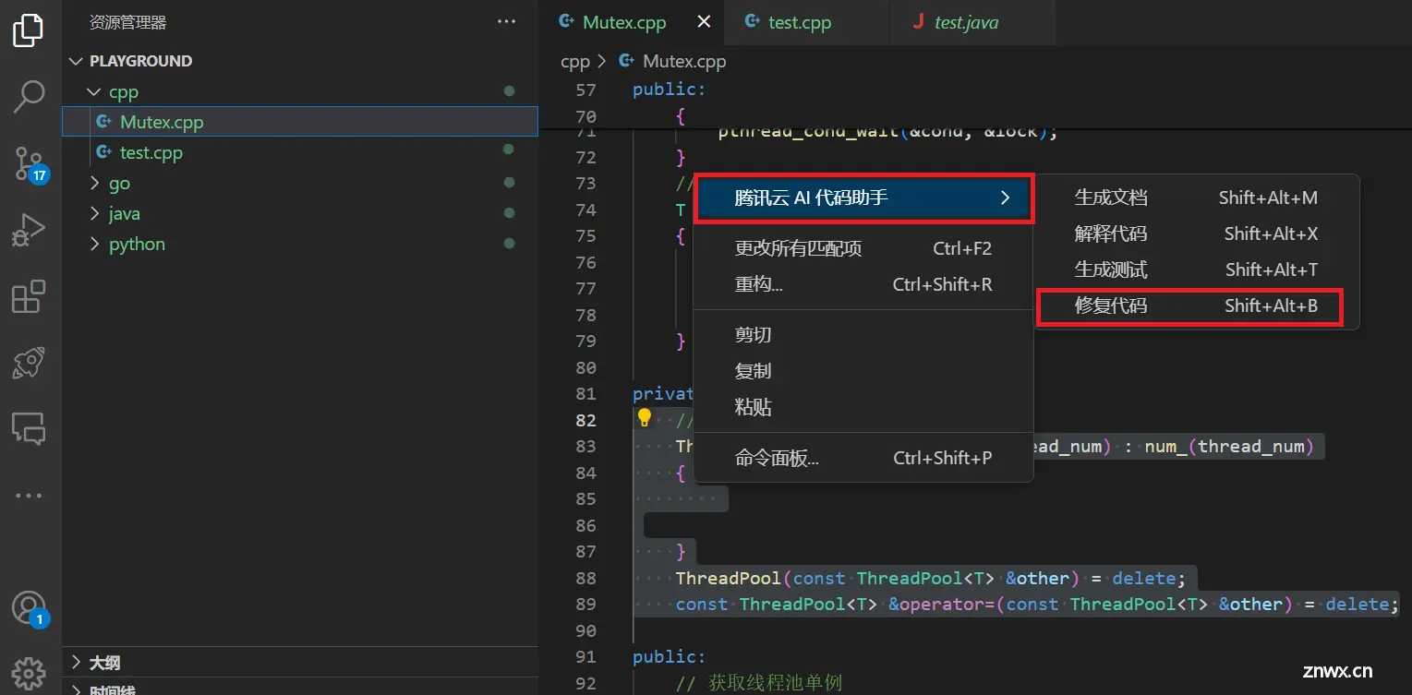1412x695 pixels.
Task: Open the Accounts icon with badge
Action: pyautogui.click(x=29, y=608)
